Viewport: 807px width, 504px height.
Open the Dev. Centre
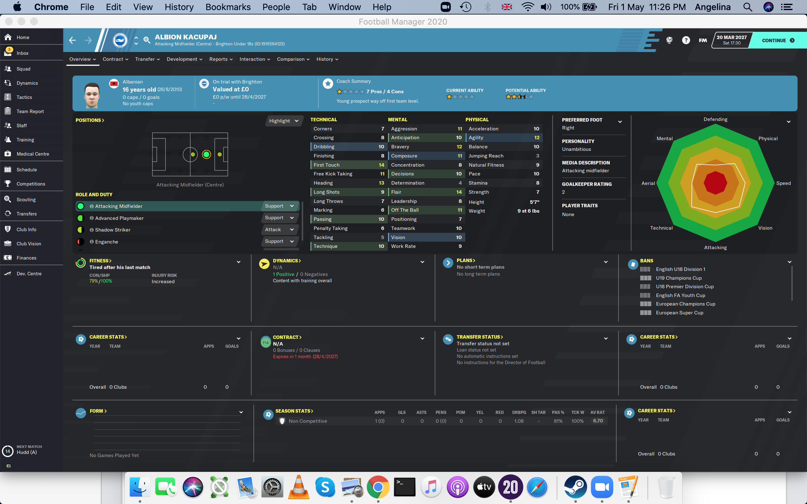click(x=31, y=273)
